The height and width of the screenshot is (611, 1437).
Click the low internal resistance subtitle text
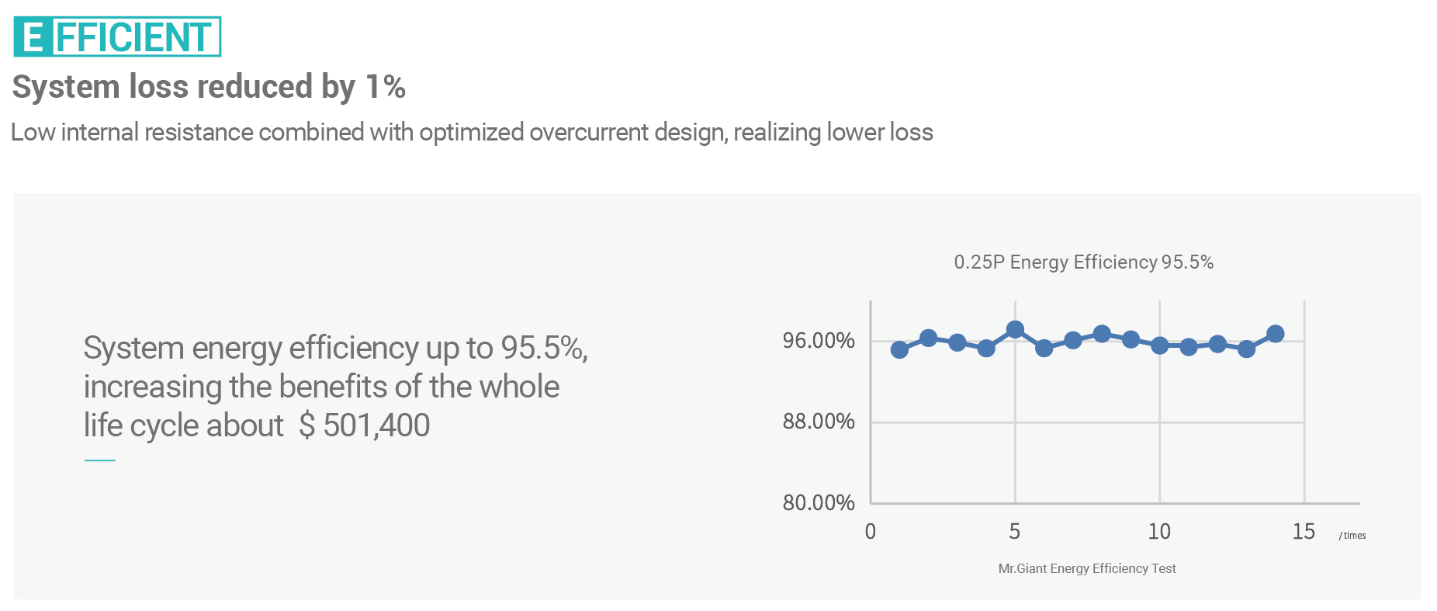pyautogui.click(x=472, y=132)
